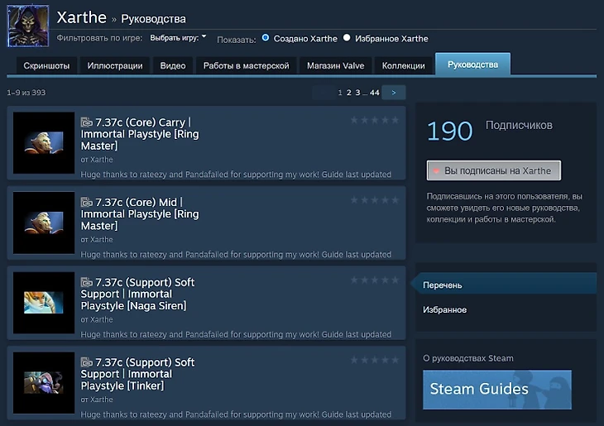
Task: Click star rating of Mid guide
Action: click(x=375, y=200)
